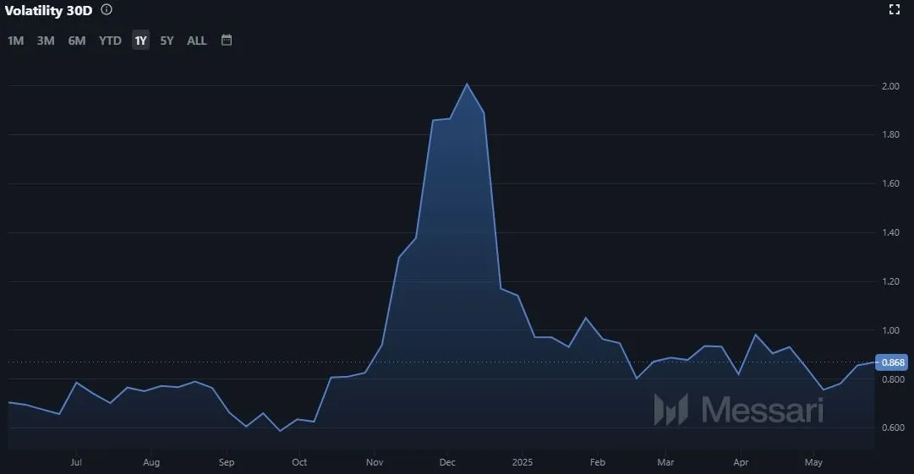Screen dimensions: 914x474
Task: Click the current value label 0.868
Action: point(892,362)
